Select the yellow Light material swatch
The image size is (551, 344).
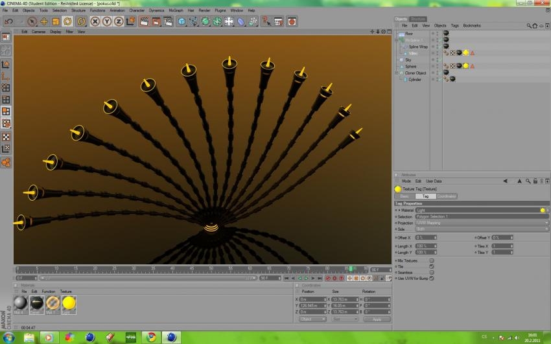tap(69, 303)
